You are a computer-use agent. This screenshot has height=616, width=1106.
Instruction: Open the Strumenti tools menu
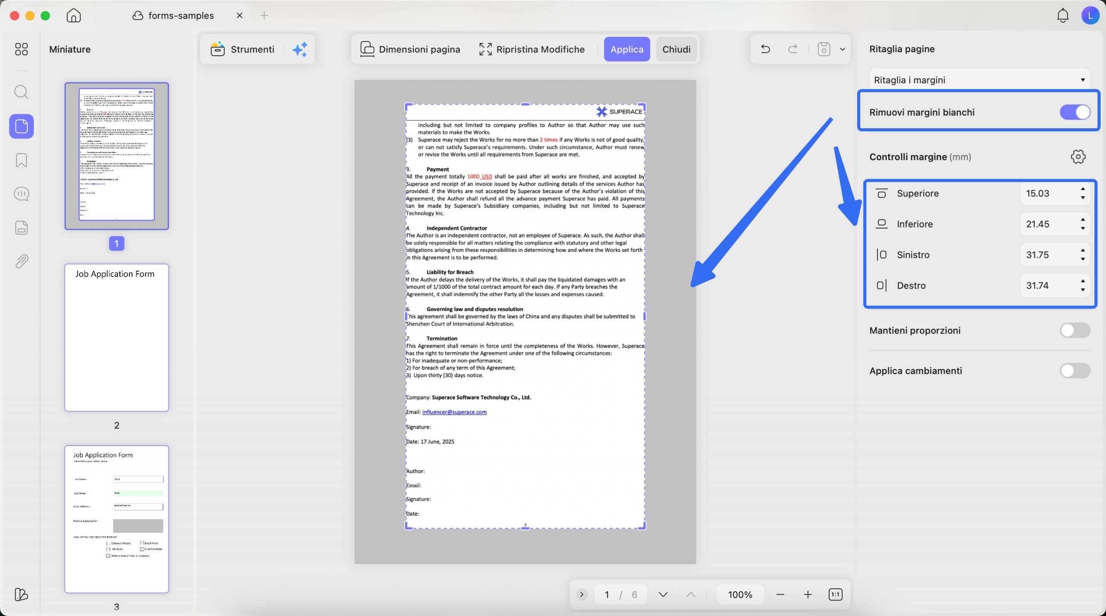(242, 49)
